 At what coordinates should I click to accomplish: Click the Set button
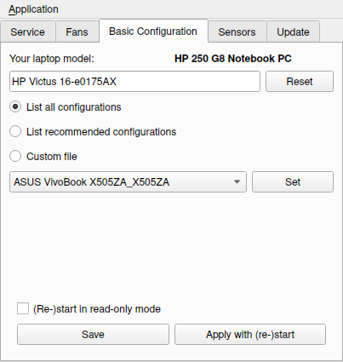tap(293, 181)
